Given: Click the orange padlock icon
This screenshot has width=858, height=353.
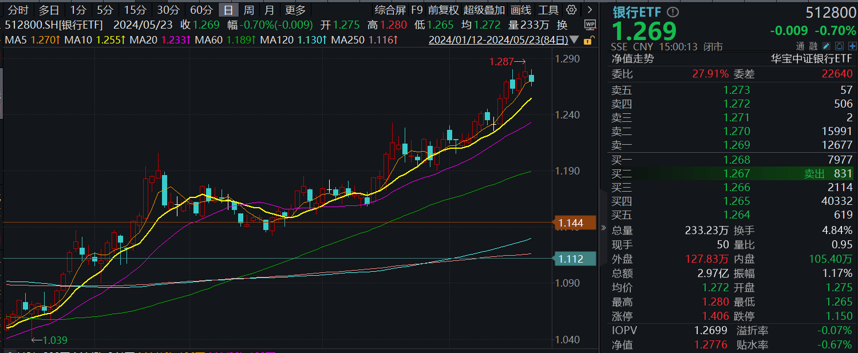Looking at the screenshot, I should tap(588, 41).
